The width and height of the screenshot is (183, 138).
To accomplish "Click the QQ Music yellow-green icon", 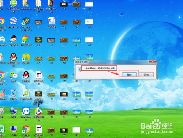I will coord(26,58).
